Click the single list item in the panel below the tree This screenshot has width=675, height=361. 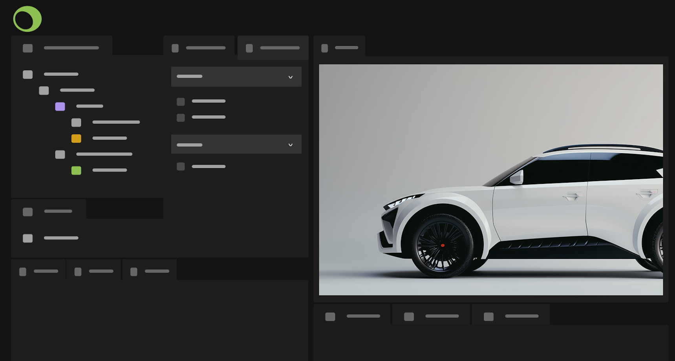pos(51,238)
